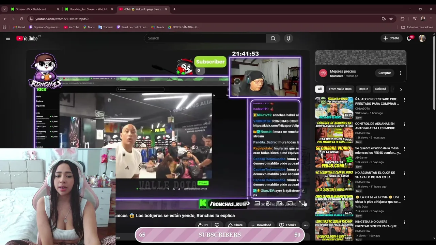Switch player to miniplayer view icon
436x245 pixels.
(x=279, y=203)
